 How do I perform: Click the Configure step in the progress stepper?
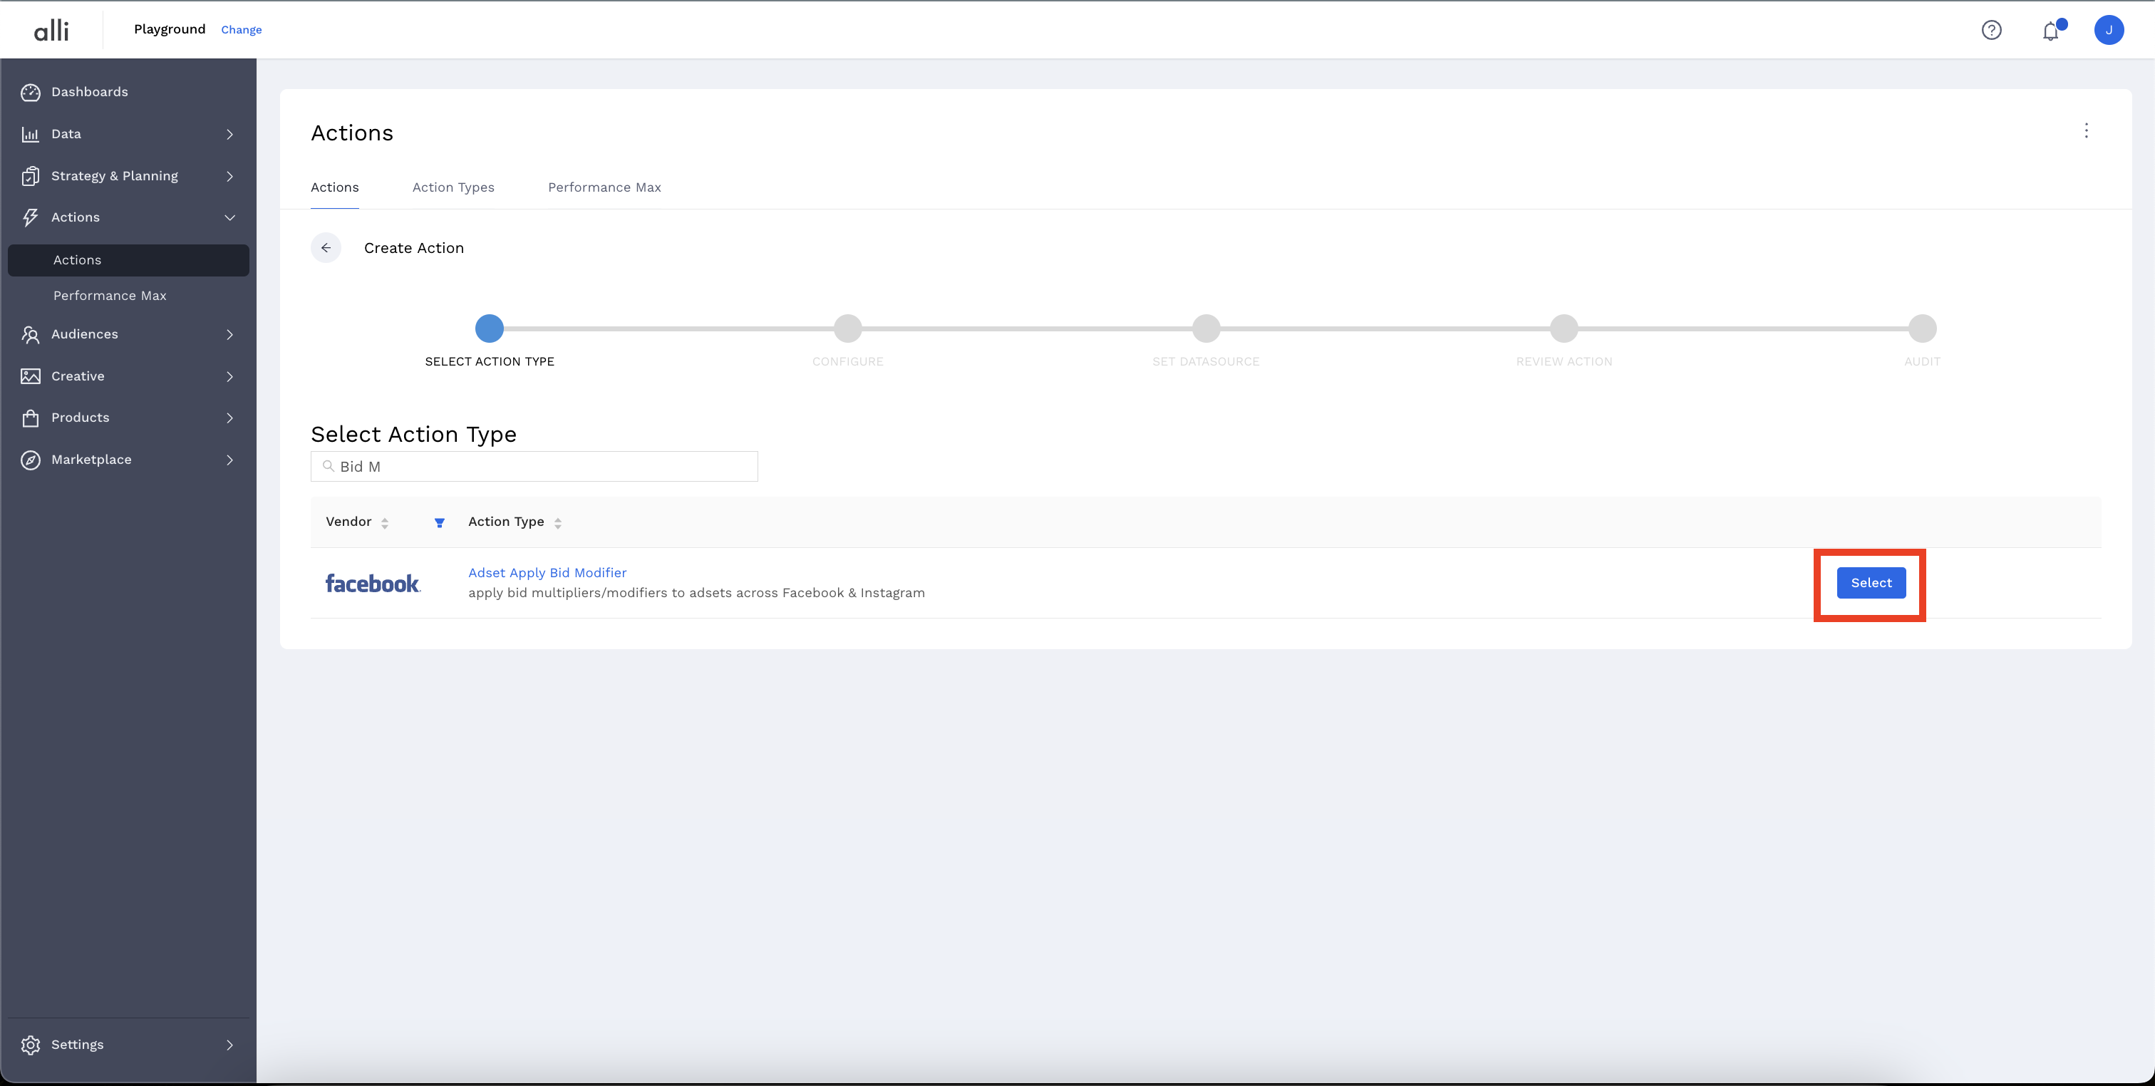pos(847,329)
